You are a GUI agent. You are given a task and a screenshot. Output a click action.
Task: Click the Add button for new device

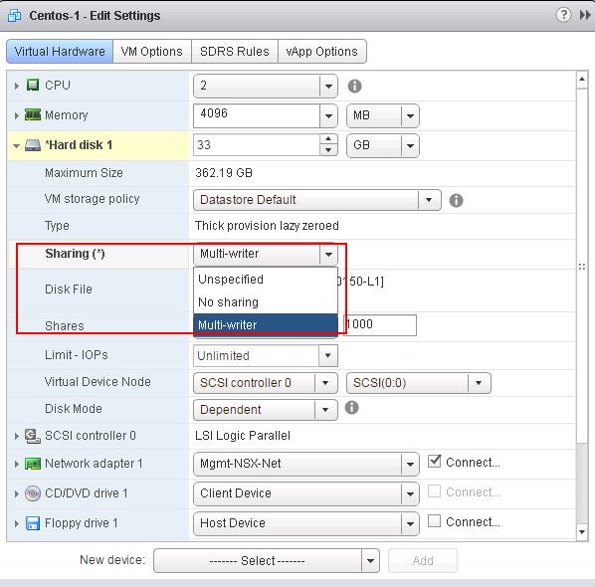point(423,560)
